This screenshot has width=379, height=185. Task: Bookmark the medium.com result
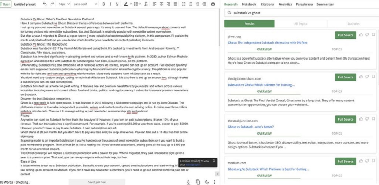[x=373, y=161]
